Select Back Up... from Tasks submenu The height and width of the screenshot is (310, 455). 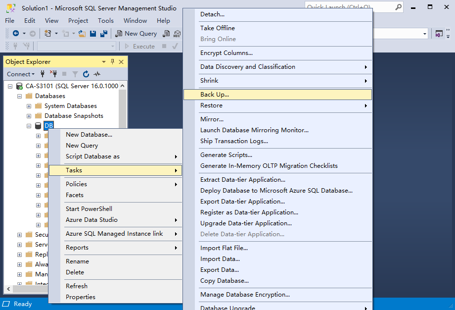click(x=215, y=95)
